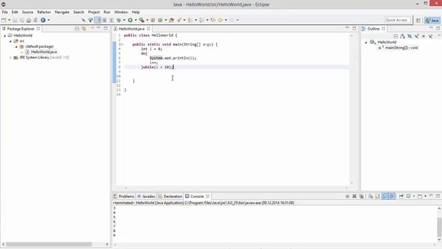Open the Refactor menu
This screenshot has height=249, width=442.
(x=44, y=12)
